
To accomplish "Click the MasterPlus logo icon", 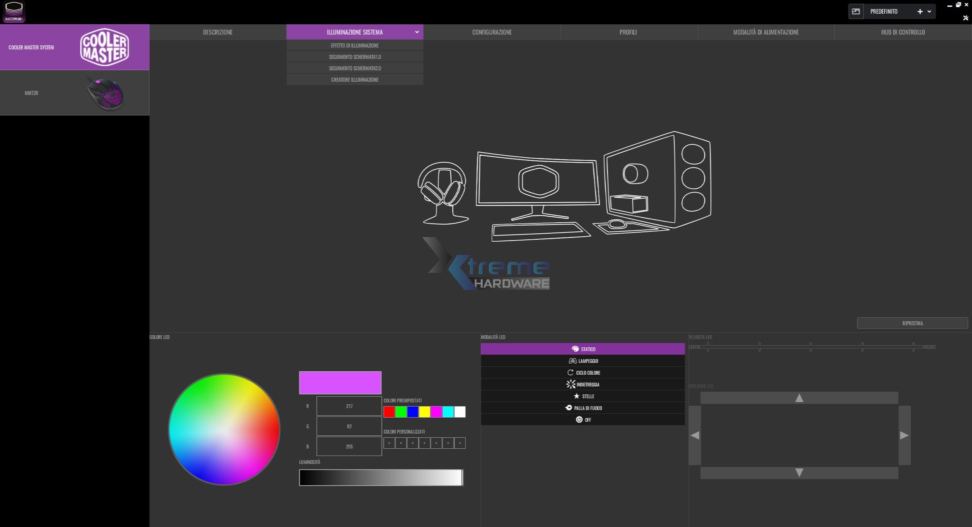I will tap(14, 11).
